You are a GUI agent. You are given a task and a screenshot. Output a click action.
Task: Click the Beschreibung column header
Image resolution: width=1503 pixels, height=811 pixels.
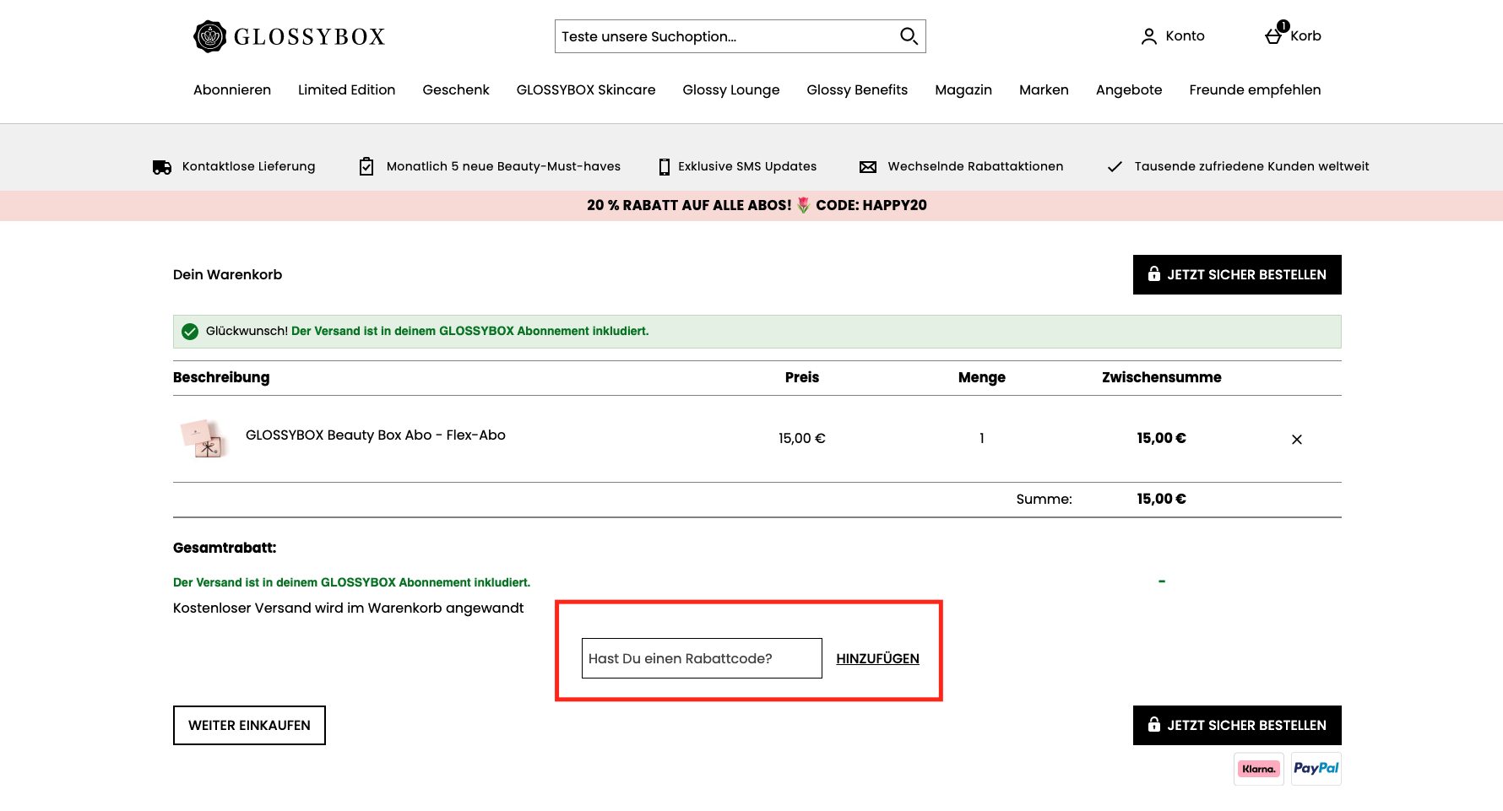coord(221,378)
